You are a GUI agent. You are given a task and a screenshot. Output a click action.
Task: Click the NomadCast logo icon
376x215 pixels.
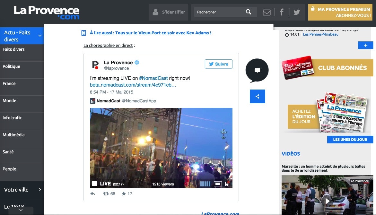(92, 101)
